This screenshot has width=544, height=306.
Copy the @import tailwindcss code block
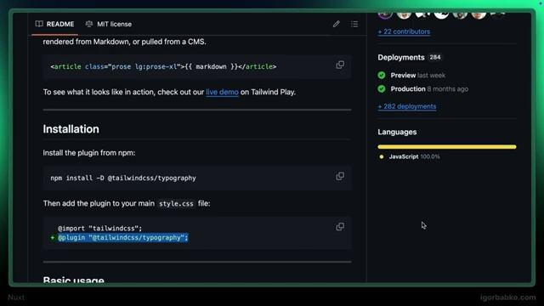coord(340,227)
